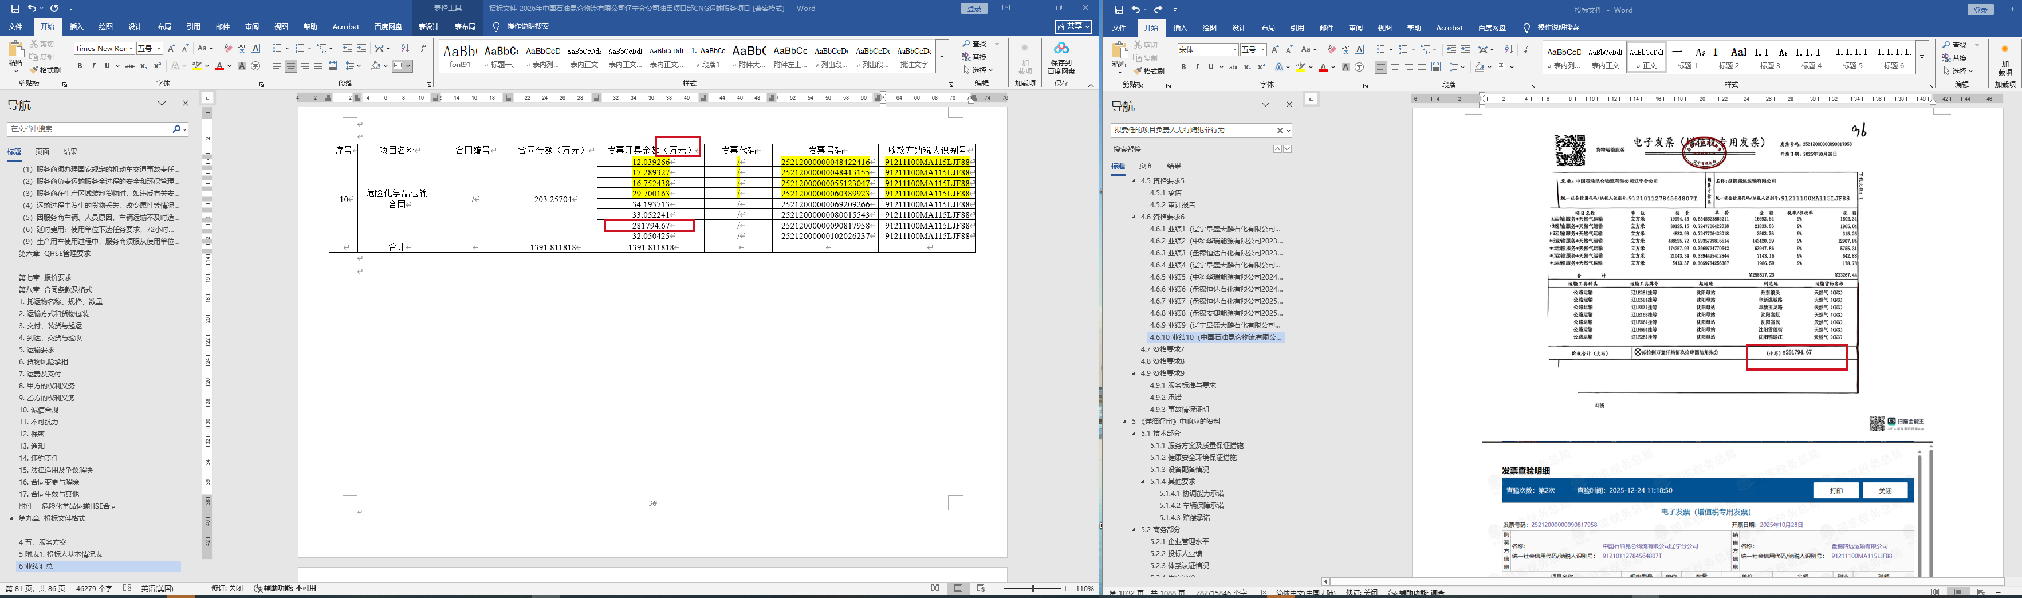Select 格式刷 format painter in the 投标文件 window

pos(1152,72)
